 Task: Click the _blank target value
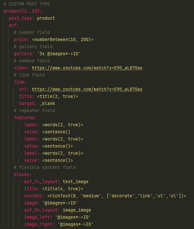pyautogui.click(x=47, y=103)
